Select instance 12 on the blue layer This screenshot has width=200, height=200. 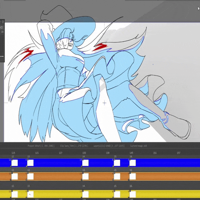tap(14, 163)
